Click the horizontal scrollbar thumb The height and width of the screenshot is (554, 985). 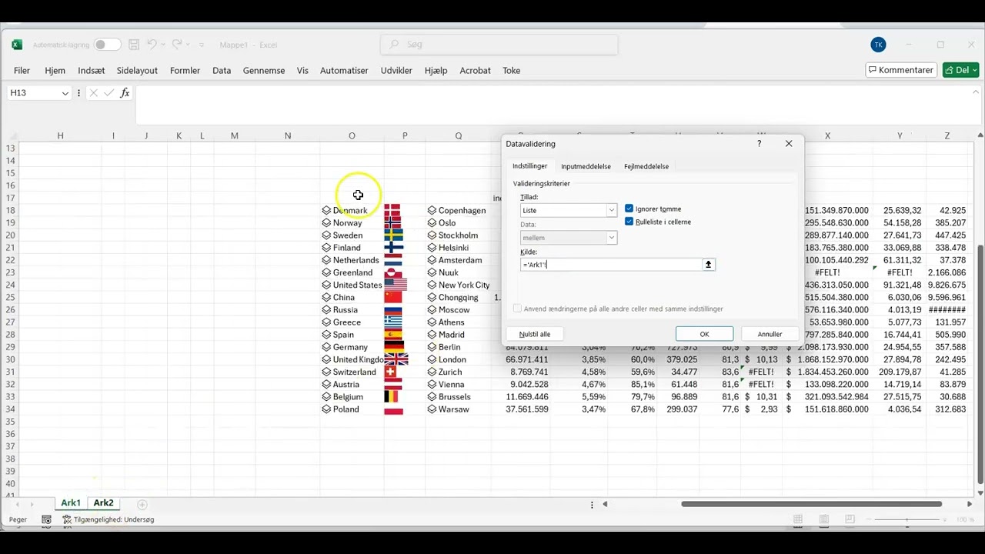click(x=811, y=504)
